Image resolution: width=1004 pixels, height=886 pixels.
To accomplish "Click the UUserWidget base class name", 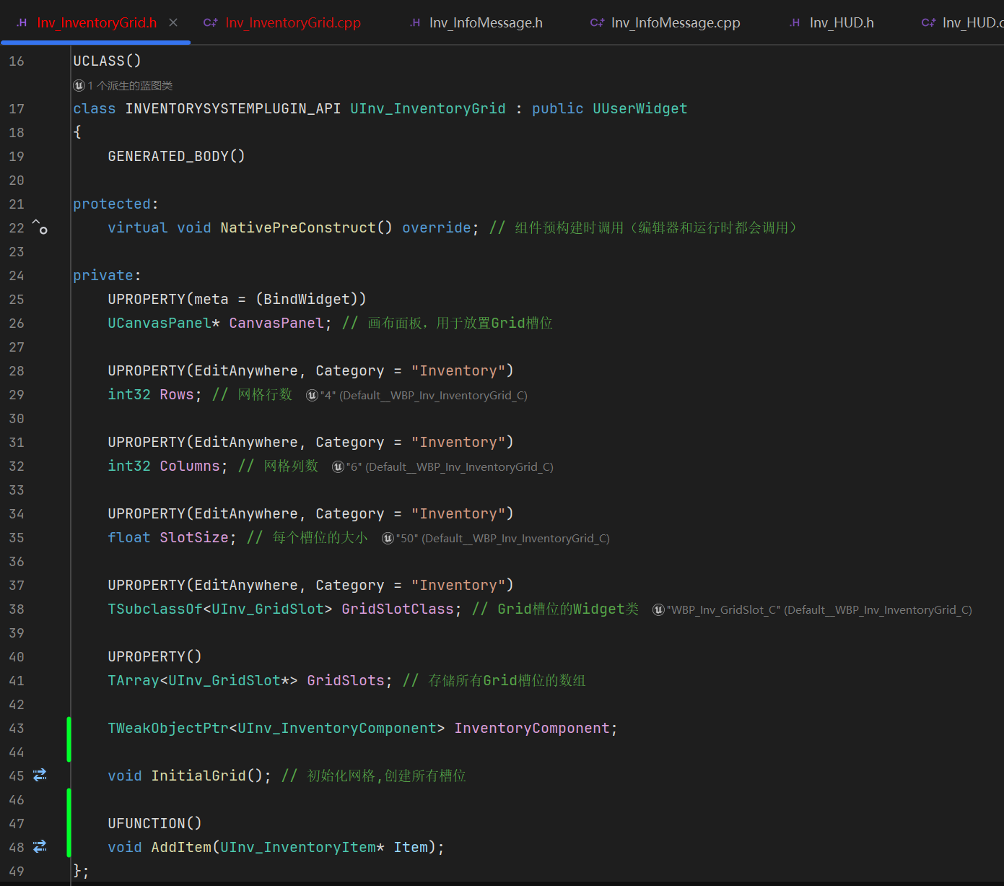I will click(640, 109).
